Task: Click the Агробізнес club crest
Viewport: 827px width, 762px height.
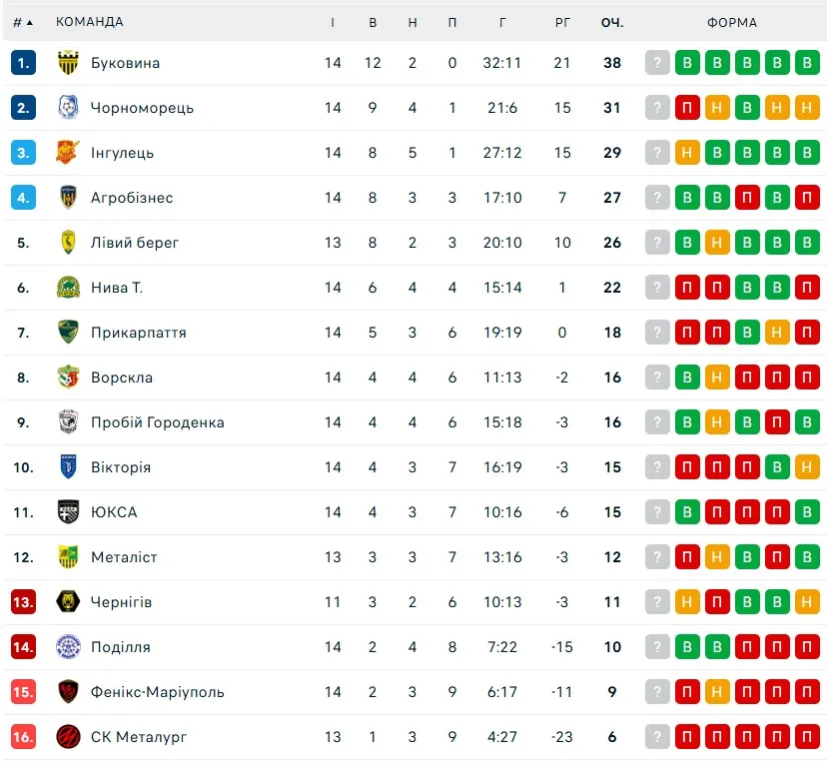Action: click(x=68, y=198)
